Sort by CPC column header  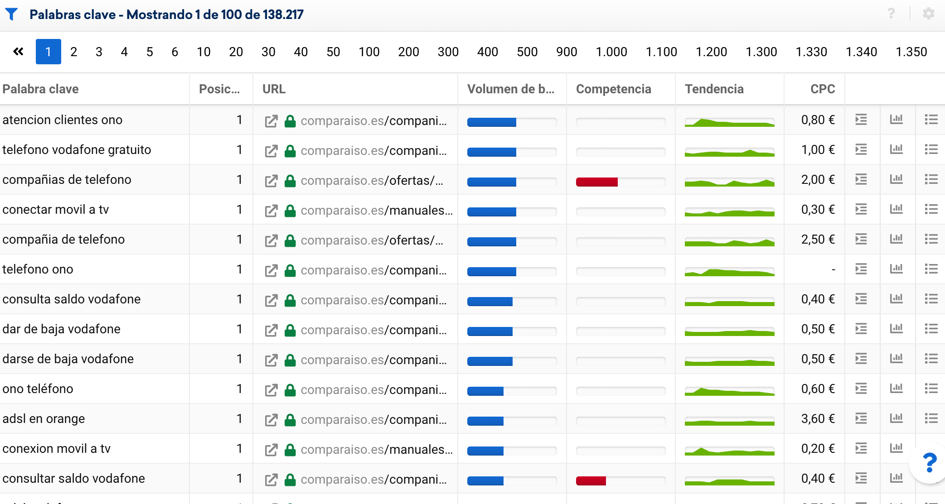click(x=822, y=89)
